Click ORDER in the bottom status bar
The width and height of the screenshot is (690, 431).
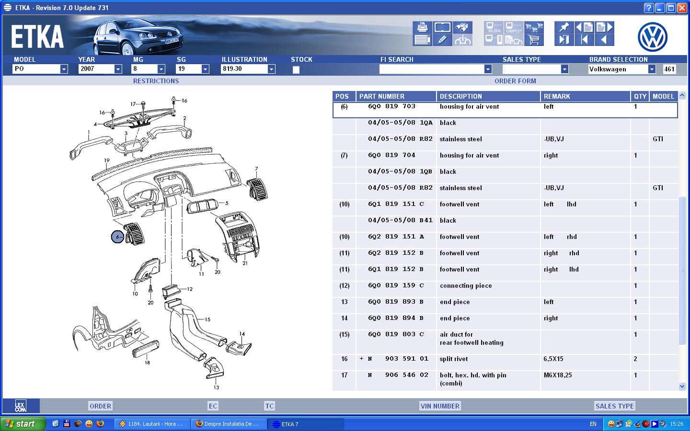point(100,406)
